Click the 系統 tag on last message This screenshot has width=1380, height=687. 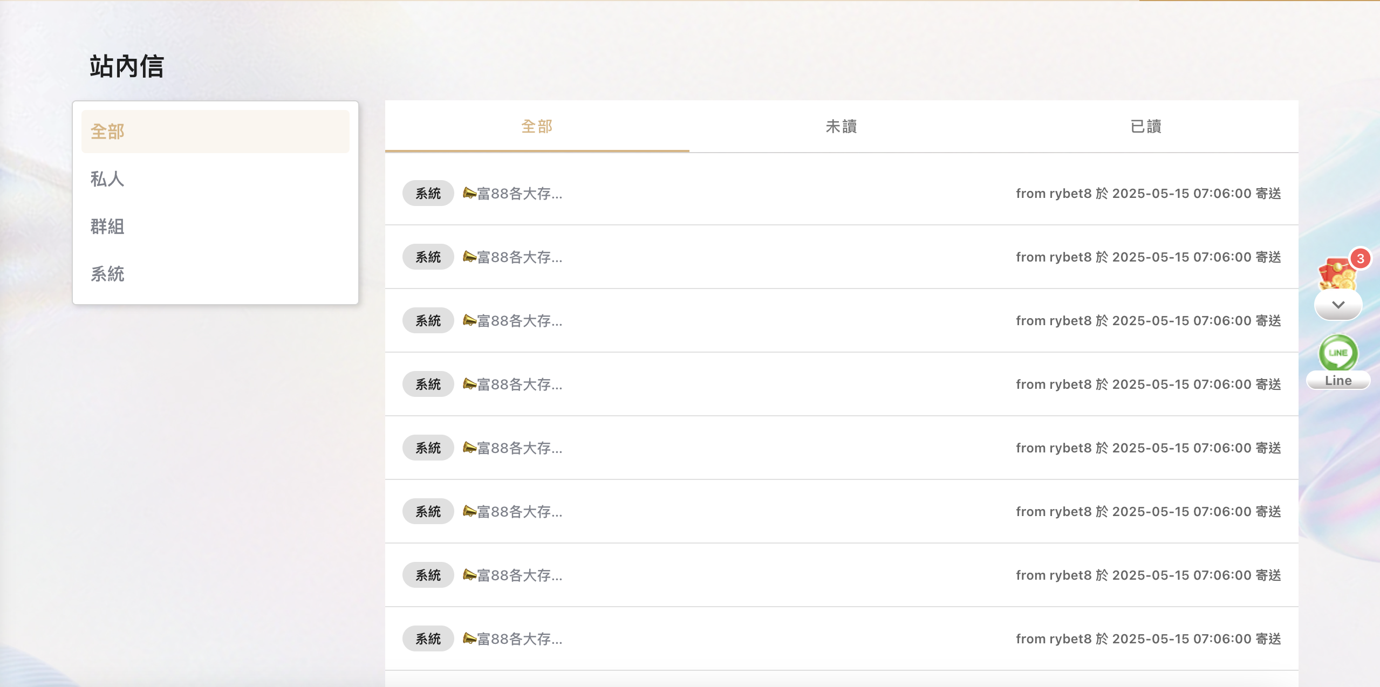[428, 638]
